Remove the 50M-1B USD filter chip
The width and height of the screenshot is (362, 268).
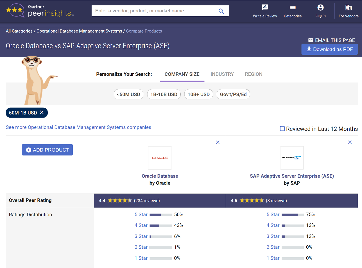[42, 112]
